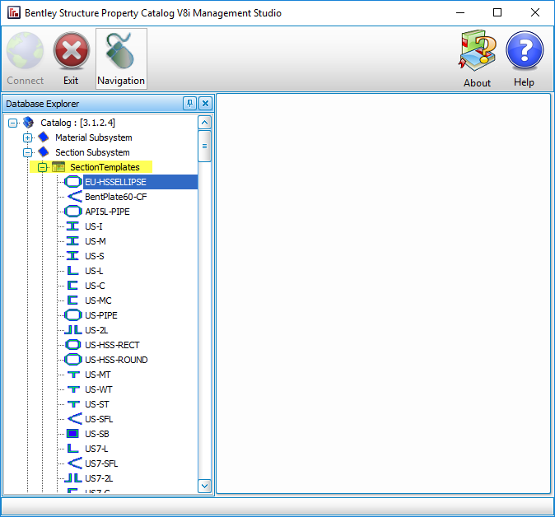Select US-HSS-RECT template label
555x517 pixels.
click(x=112, y=345)
